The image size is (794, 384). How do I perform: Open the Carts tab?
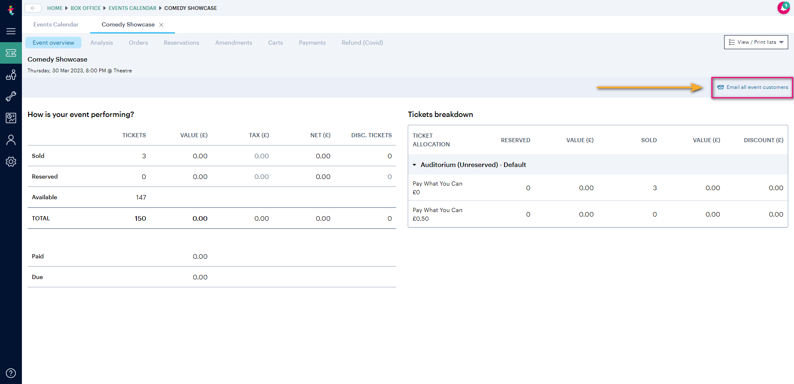coord(275,43)
